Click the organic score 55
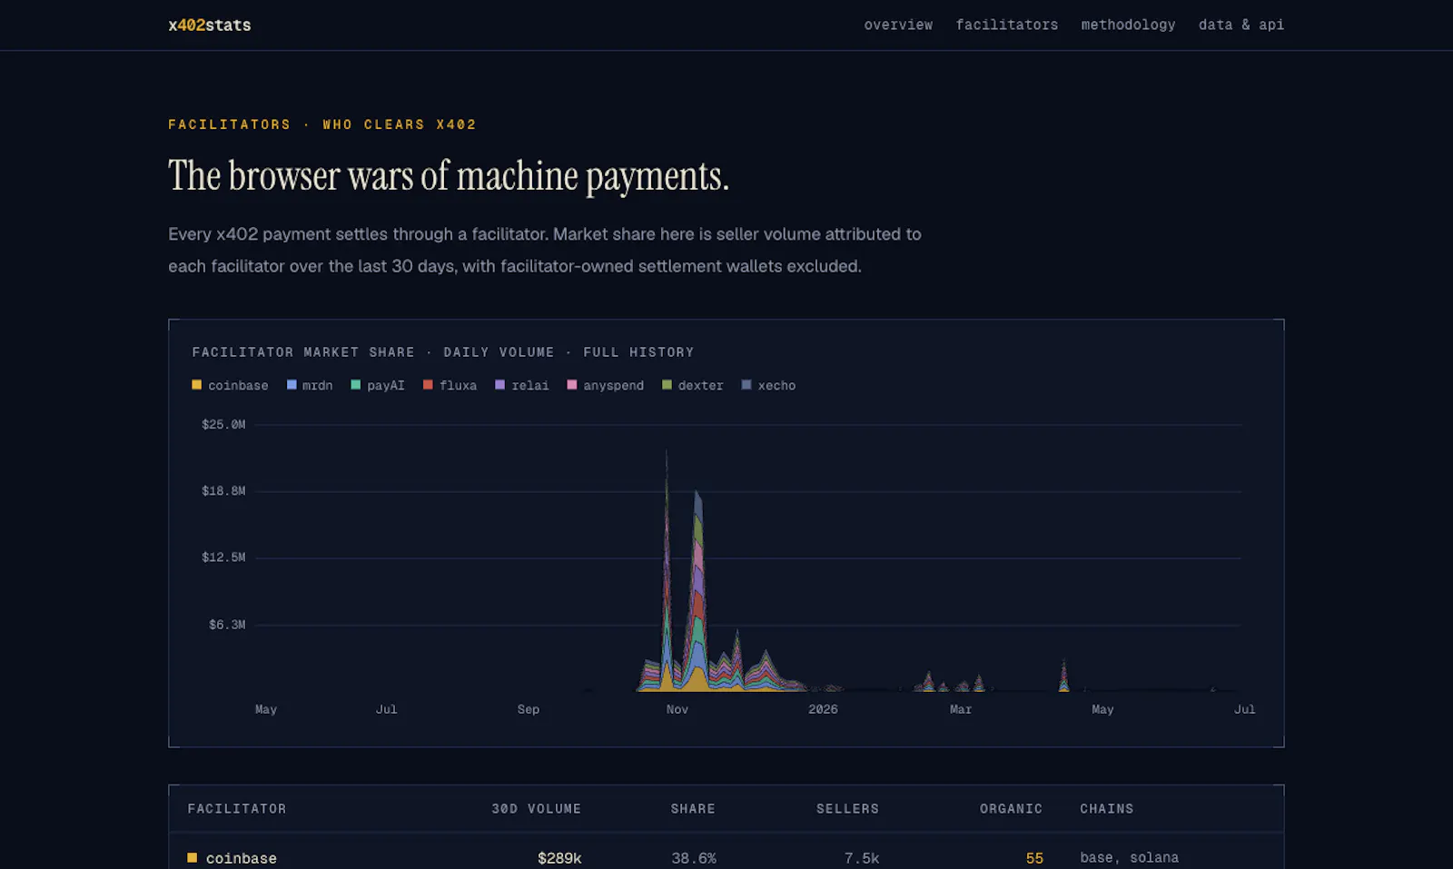The width and height of the screenshot is (1453, 869). coord(1034,858)
